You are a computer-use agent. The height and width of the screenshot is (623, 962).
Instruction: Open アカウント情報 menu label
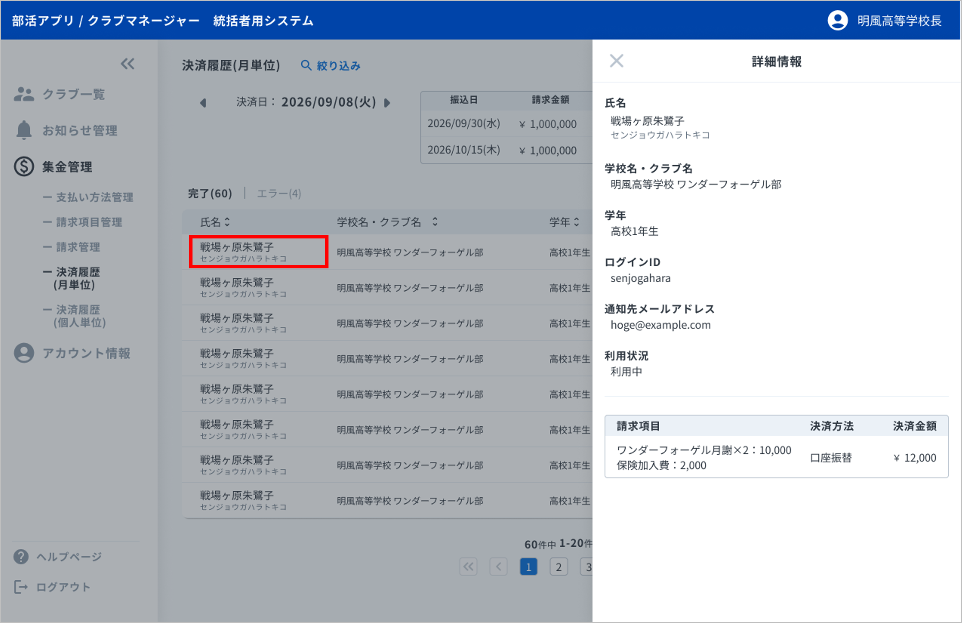coord(86,353)
